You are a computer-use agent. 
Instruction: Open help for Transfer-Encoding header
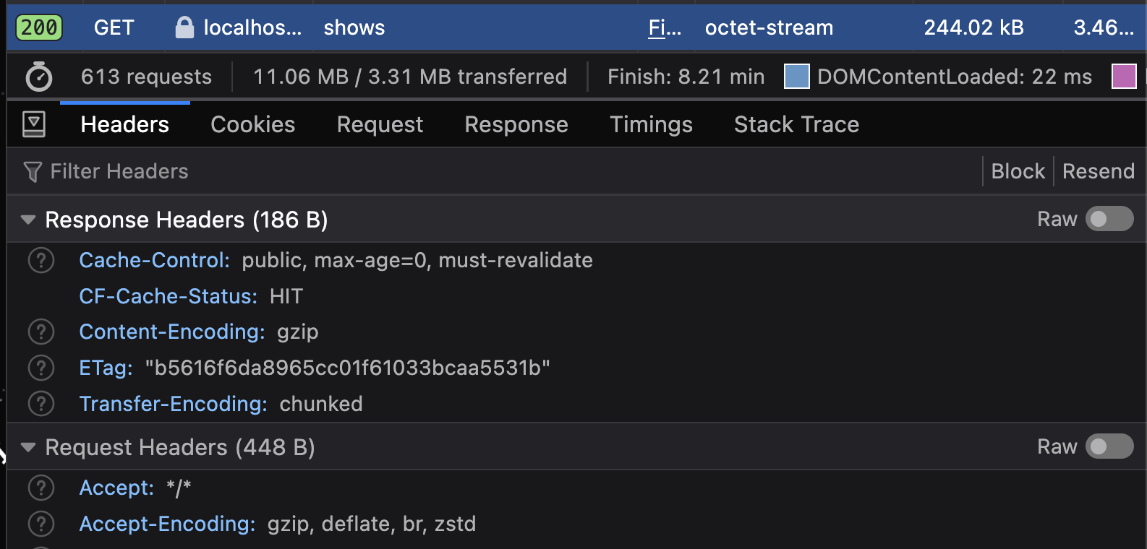click(41, 404)
